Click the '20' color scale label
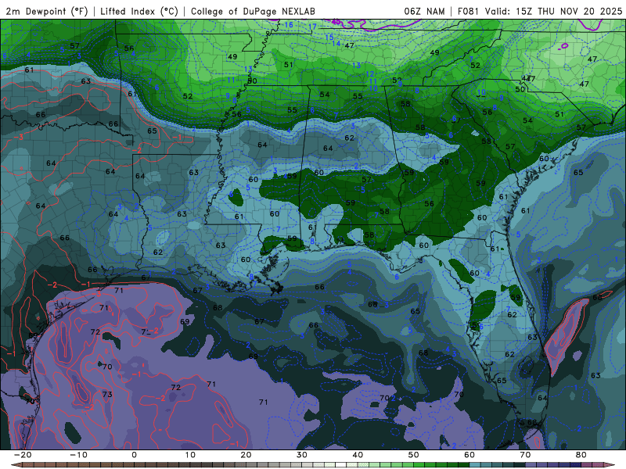The height and width of the screenshot is (469, 626). (246, 455)
